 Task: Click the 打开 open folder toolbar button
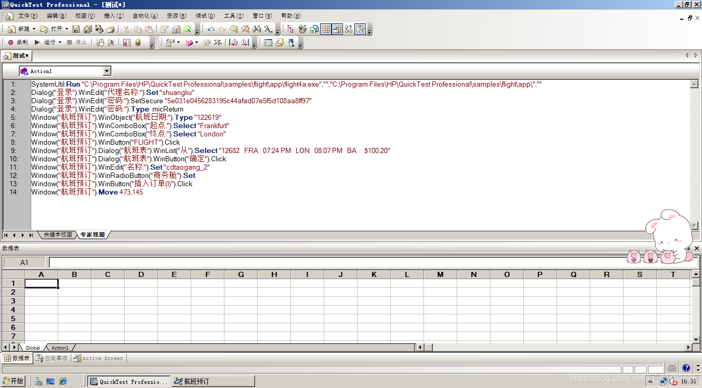(51, 29)
